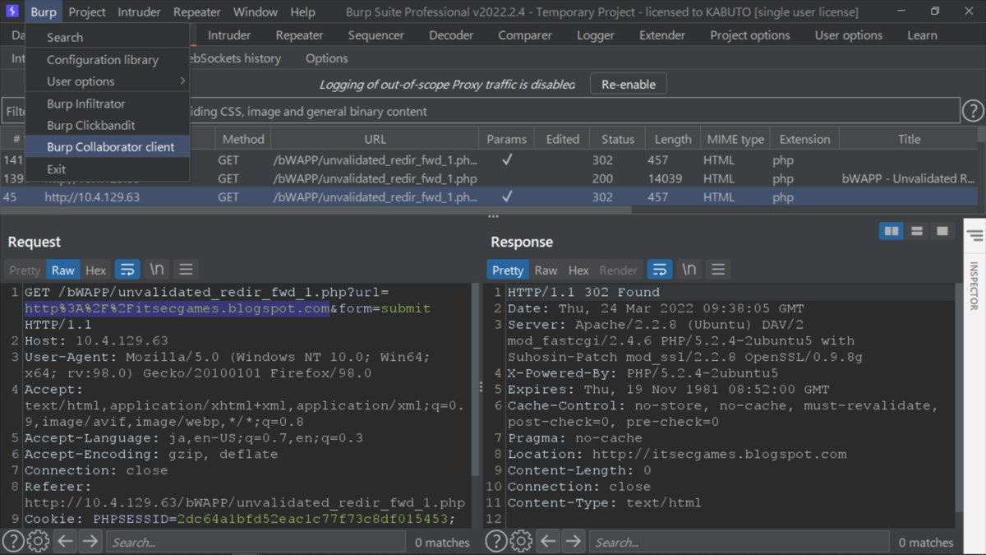Screen dimensions: 986x555
Task: Choose Exit from the Burp menu
Action: coord(107,169)
